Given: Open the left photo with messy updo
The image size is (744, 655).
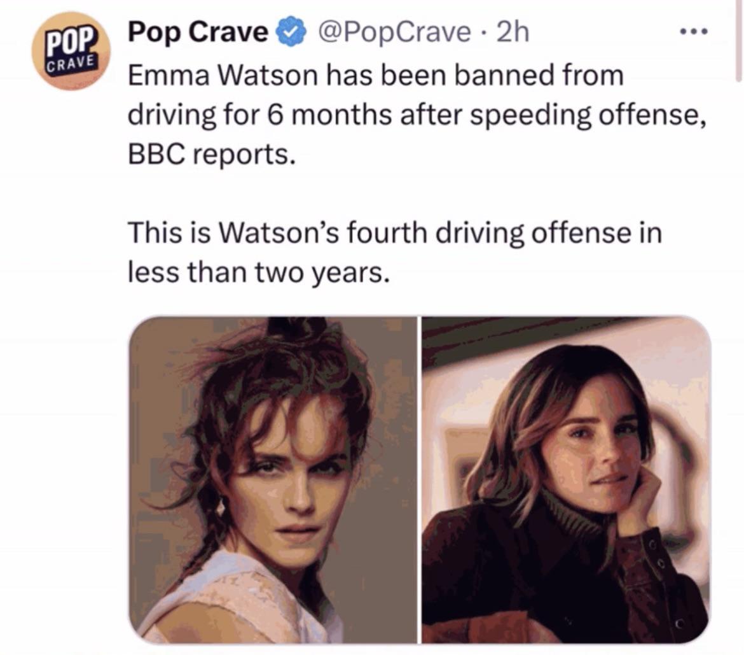Looking at the screenshot, I should pyautogui.click(x=273, y=479).
